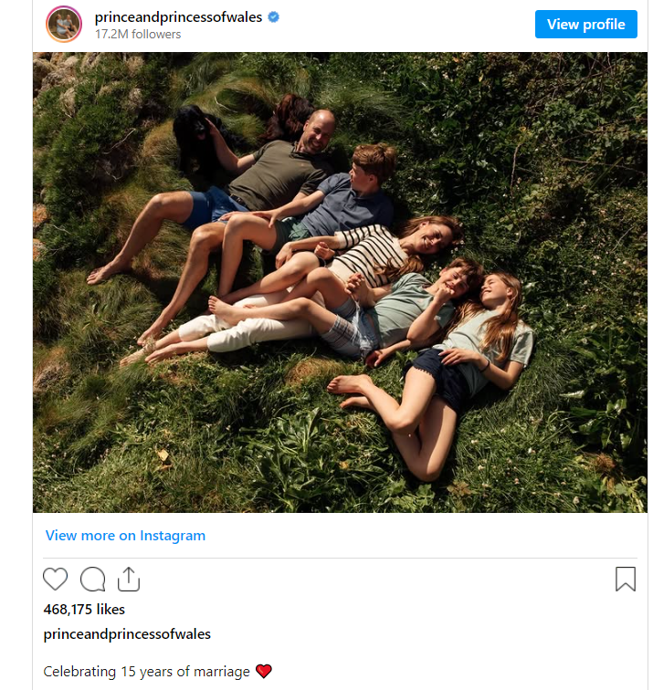653x690 pixels.
Task: Tap the share post icon
Action: [129, 579]
